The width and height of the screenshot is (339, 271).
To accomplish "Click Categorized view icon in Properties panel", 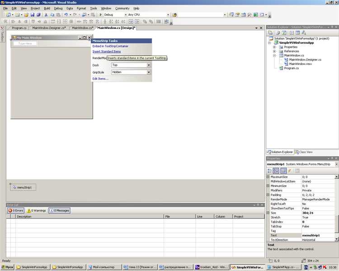I will (x=270, y=171).
